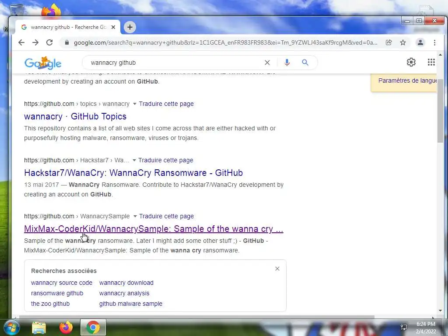Click the Chrome address bar URL

pos(225,42)
